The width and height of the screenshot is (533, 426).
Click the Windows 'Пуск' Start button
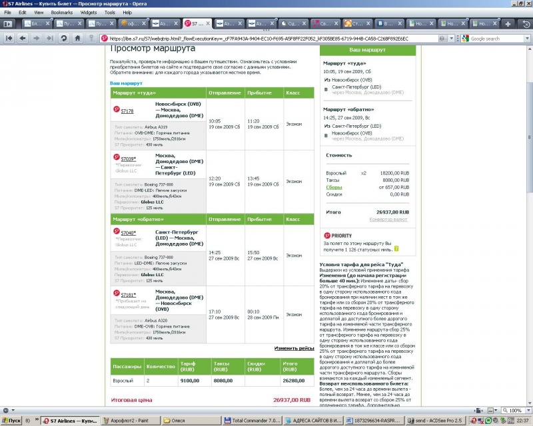(x=11, y=420)
